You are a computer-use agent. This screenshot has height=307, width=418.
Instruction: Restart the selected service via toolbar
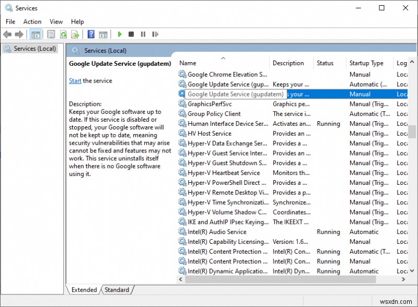coord(155,34)
